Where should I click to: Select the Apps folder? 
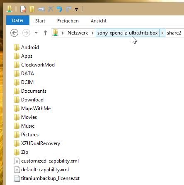coord(23,56)
